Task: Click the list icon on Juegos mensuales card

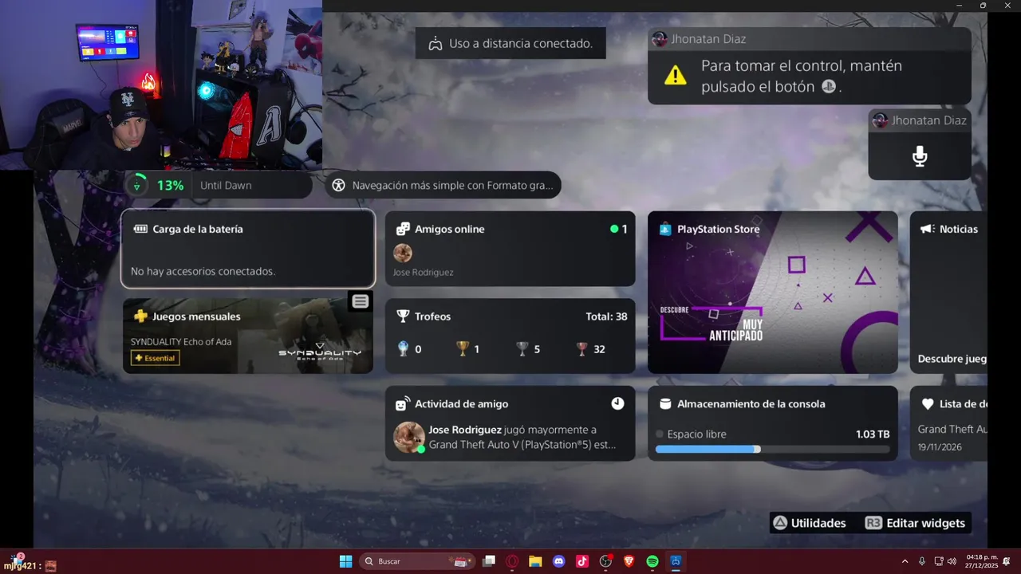Action: 361,301
